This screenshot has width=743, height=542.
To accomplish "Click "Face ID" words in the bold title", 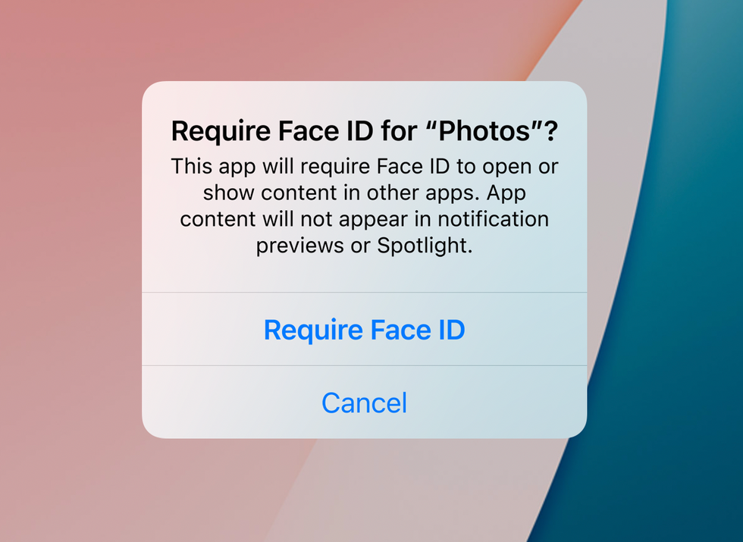I will click(x=325, y=130).
